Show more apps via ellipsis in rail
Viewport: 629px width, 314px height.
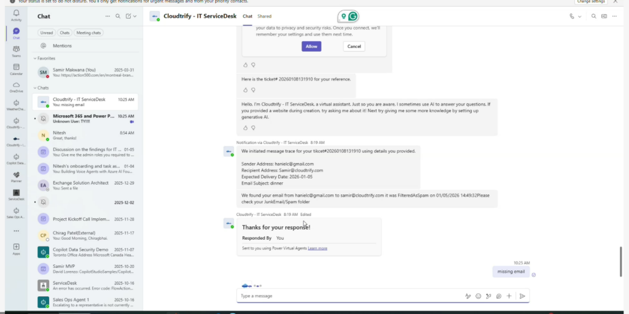click(x=16, y=231)
